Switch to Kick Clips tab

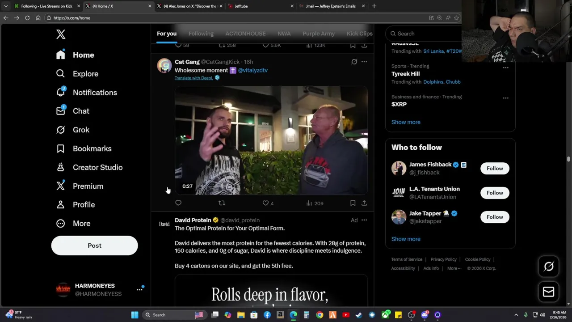click(359, 34)
